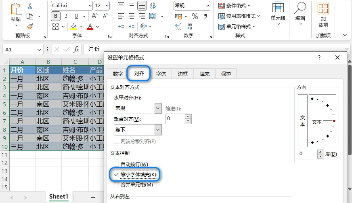The image size is (352, 203).
Task: Align text right in ribbon
Action: [142, 16]
